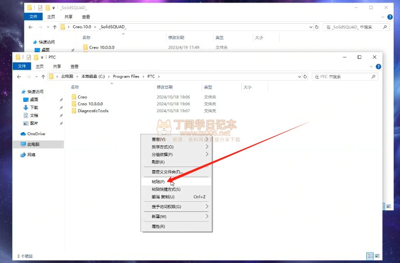
Task: Open recent locations dropdown in PTC window
Action: point(36,76)
